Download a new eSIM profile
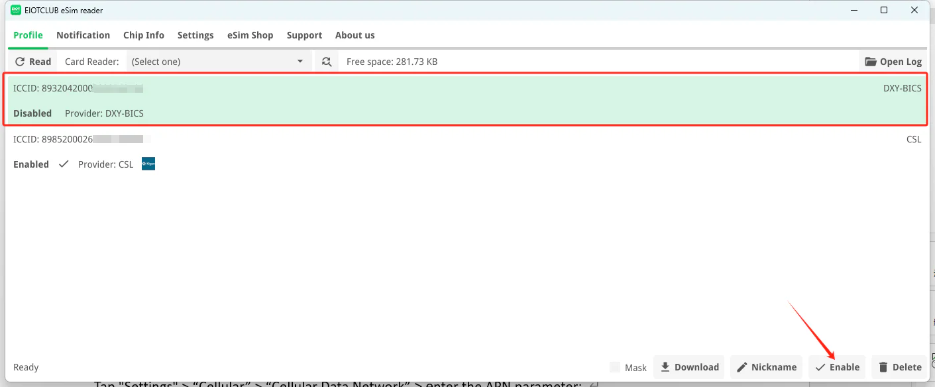Screen dimensions: 935x387 click(689, 367)
